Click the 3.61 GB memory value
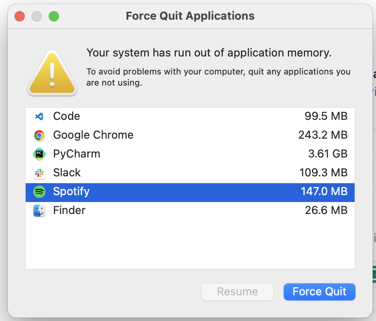The image size is (376, 321). (328, 154)
